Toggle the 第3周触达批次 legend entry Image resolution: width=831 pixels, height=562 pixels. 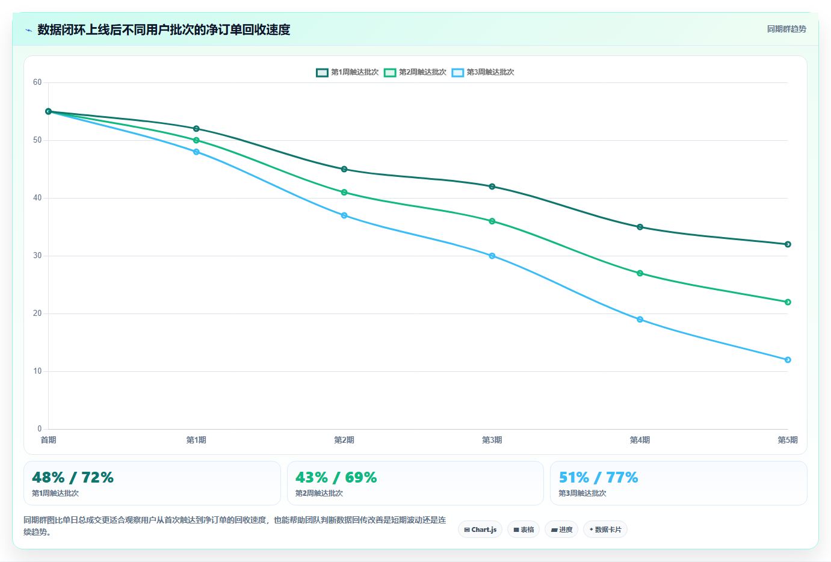coord(483,72)
